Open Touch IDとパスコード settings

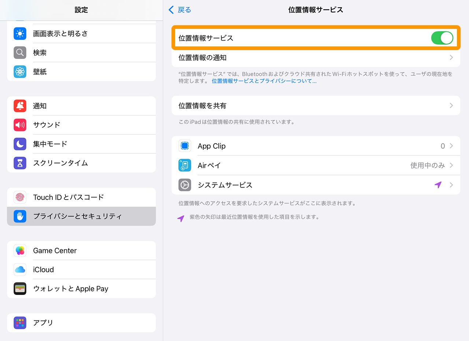click(x=81, y=197)
